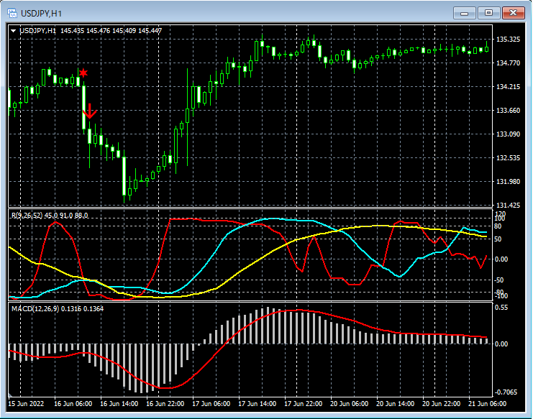Click the 80 level on R indicator scale

pos(499,226)
